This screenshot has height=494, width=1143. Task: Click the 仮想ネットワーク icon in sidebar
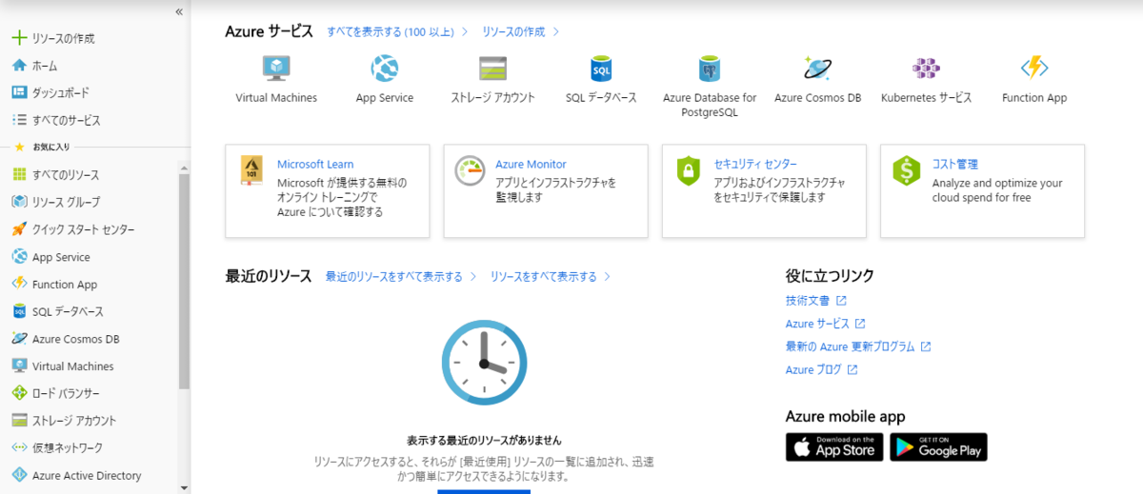pyautogui.click(x=19, y=447)
